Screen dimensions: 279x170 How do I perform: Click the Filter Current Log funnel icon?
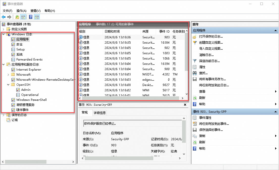194,61
